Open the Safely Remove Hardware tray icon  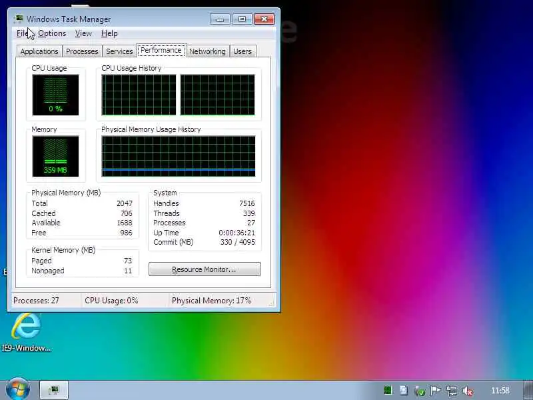(x=420, y=391)
